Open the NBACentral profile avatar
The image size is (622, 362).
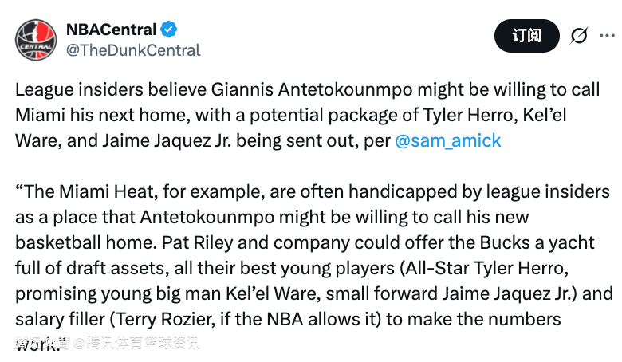[x=35, y=38]
